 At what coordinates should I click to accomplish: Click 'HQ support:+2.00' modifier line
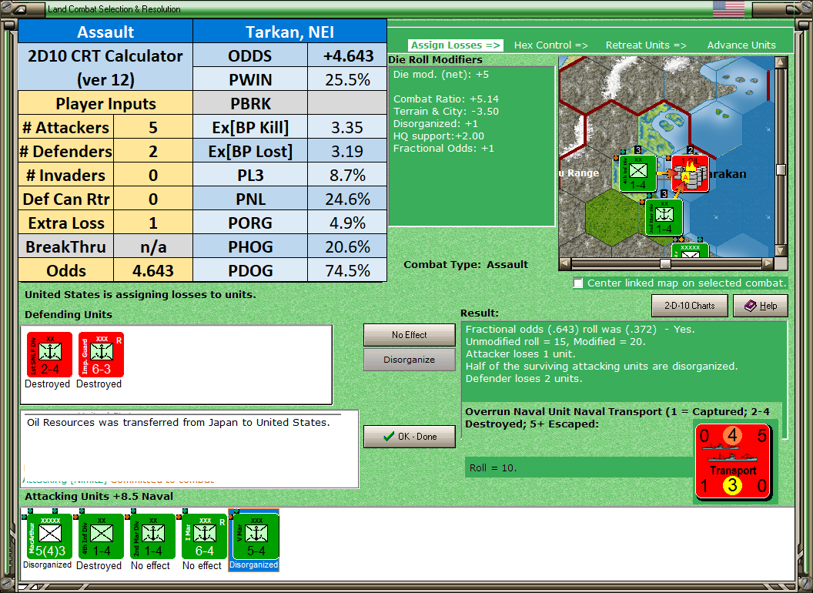(x=439, y=136)
